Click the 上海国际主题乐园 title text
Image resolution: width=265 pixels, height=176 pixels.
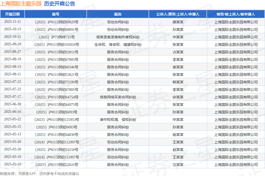click(x=21, y=4)
